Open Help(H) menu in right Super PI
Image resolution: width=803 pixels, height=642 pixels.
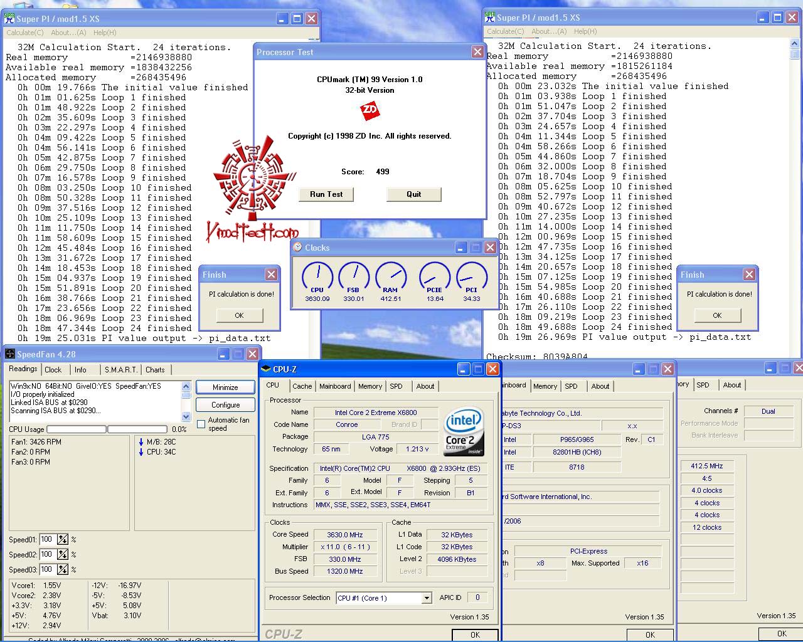[x=585, y=31]
